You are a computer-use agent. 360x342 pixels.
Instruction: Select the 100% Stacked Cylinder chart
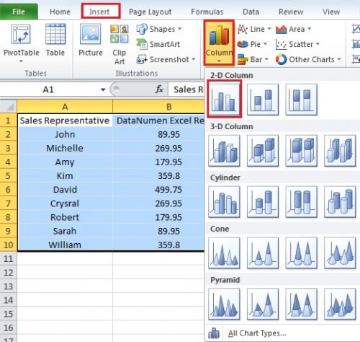coord(301,202)
